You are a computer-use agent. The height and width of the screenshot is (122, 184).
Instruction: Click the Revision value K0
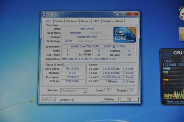click(129, 55)
